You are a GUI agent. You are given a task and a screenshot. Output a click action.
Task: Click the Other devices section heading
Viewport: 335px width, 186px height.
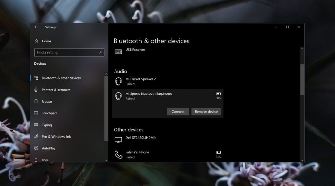pos(129,130)
